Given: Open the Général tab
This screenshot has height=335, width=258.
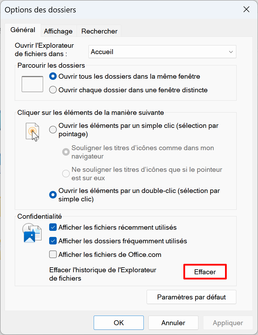Looking at the screenshot, I should click(23, 30).
